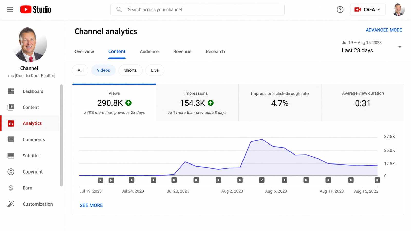Screen dimensions: 411x231
Task: Click the Copyright circle icon
Action: coord(11,172)
